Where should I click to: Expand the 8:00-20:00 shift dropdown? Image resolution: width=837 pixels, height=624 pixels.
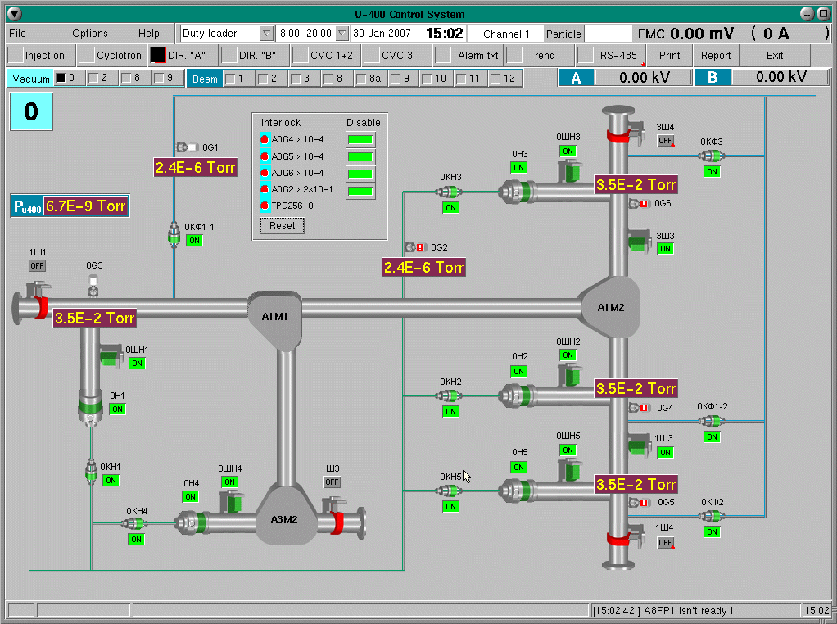point(342,34)
